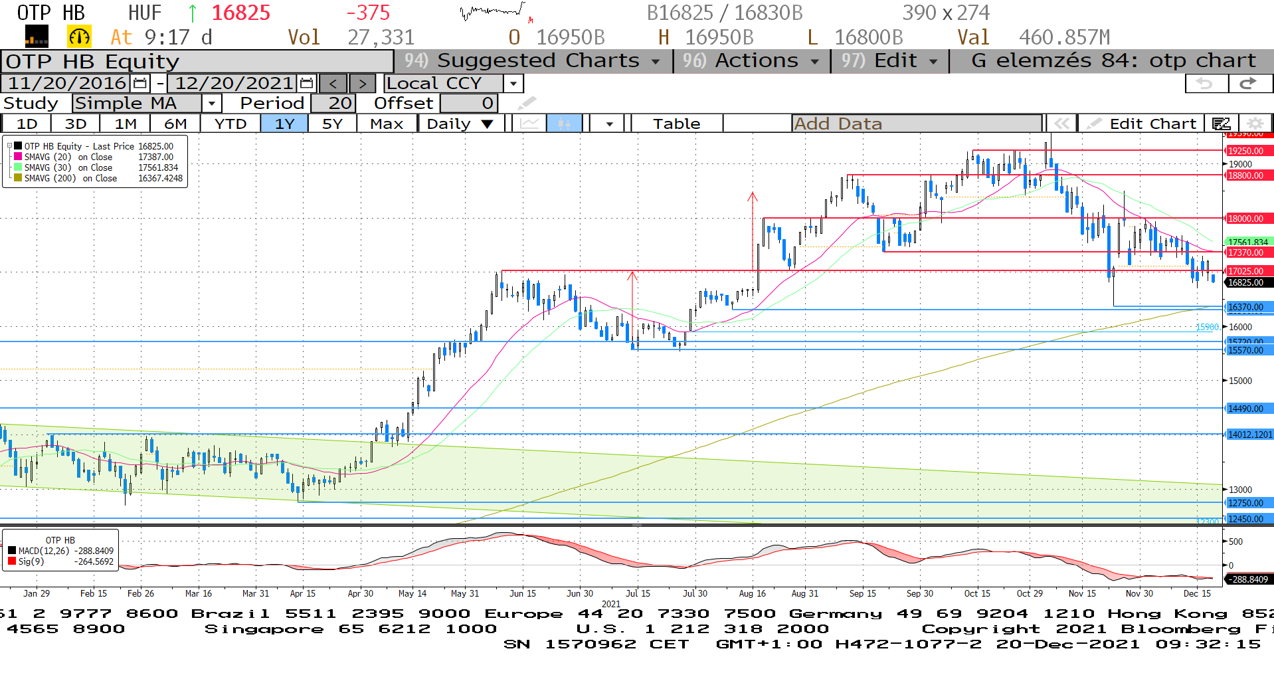Click the green SMAVG (30) legend swatch
Viewport: 1274px width, 681px height.
pos(18,167)
